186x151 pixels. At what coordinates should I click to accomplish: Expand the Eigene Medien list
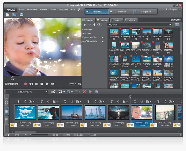click(103, 37)
